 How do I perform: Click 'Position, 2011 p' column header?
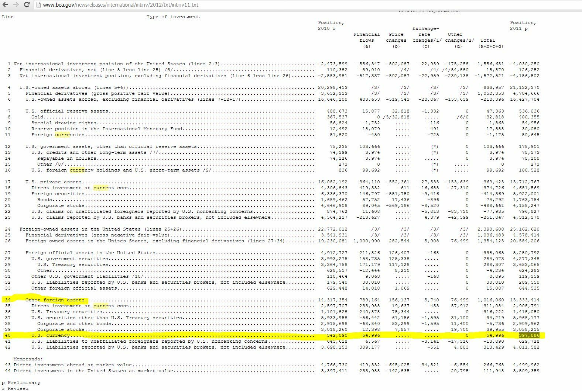[x=523, y=26]
